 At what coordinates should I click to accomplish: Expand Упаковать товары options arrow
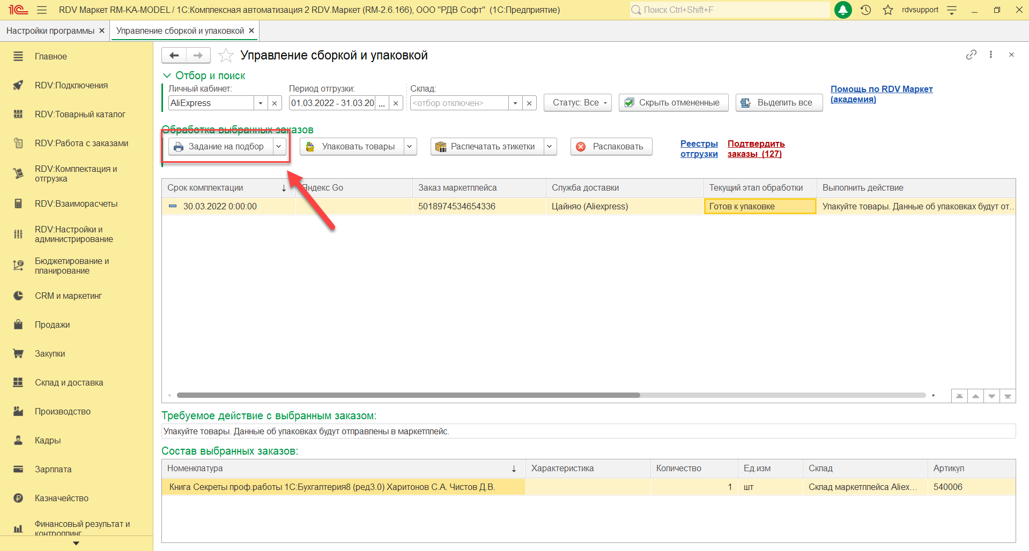pos(410,147)
